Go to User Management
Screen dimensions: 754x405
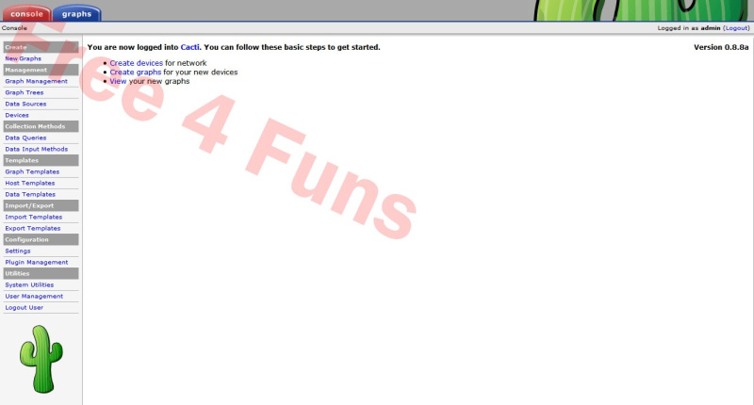pos(34,296)
